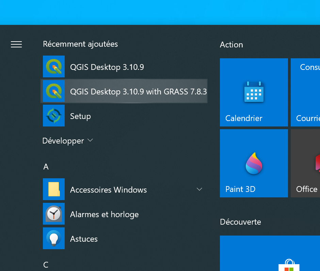Open Alarmes et horloge clock app

click(x=104, y=214)
